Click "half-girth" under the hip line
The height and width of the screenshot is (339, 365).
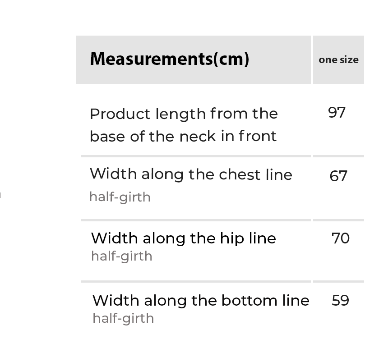[x=122, y=256]
